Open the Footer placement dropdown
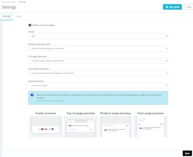 pos(98,85)
